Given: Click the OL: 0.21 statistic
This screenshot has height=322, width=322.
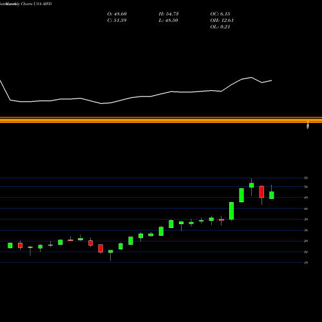Looking at the screenshot, I should coord(220,27).
